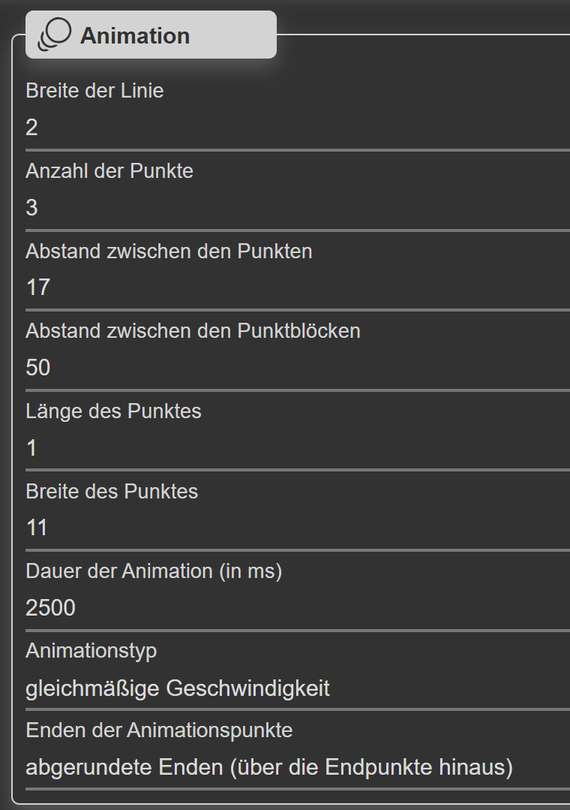Click the animation duration field showing 2500
This screenshot has height=810, width=570.
click(x=297, y=608)
